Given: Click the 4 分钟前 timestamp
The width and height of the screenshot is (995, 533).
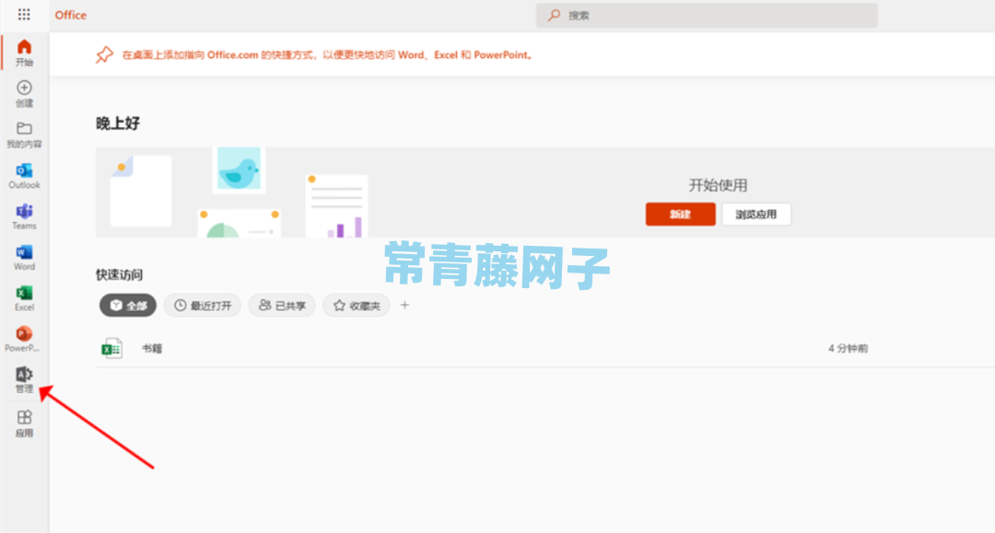Looking at the screenshot, I should coord(848,349).
